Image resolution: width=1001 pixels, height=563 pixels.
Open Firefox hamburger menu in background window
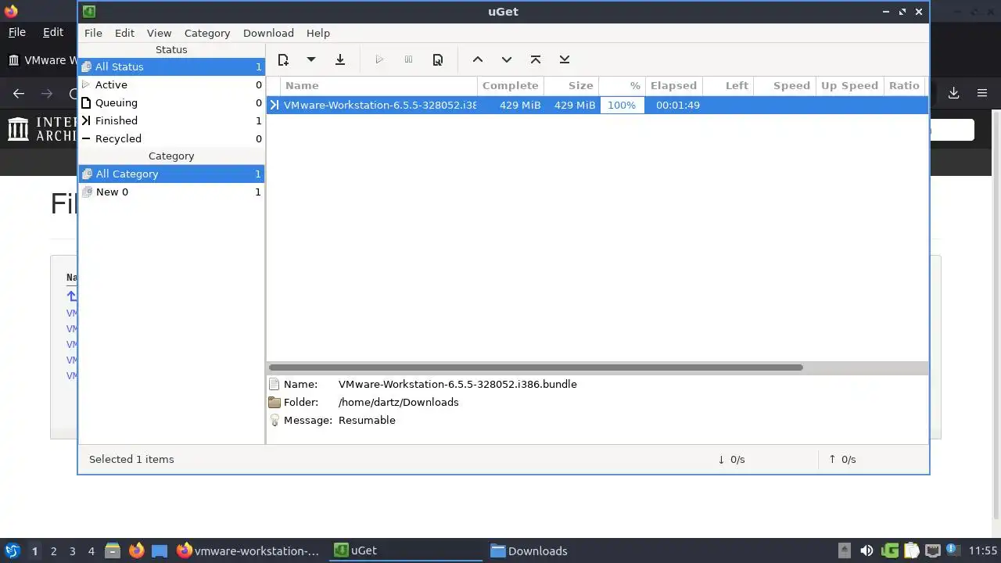point(982,93)
